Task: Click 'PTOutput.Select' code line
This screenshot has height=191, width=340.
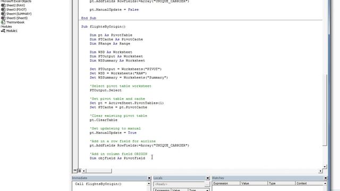Action: point(106,90)
